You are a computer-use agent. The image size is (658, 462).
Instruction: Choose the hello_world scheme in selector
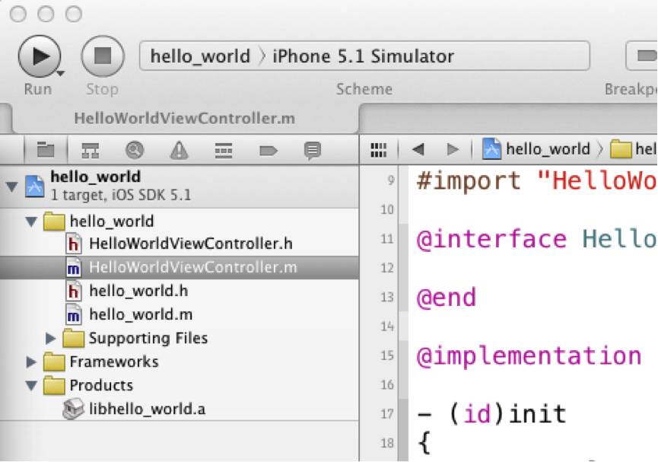[200, 56]
